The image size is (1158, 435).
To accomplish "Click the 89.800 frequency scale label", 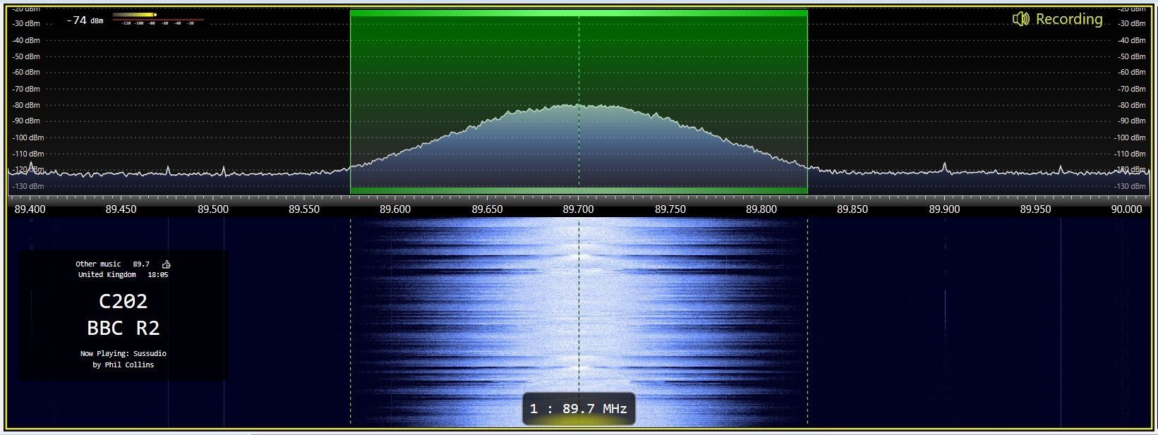I will [x=761, y=209].
